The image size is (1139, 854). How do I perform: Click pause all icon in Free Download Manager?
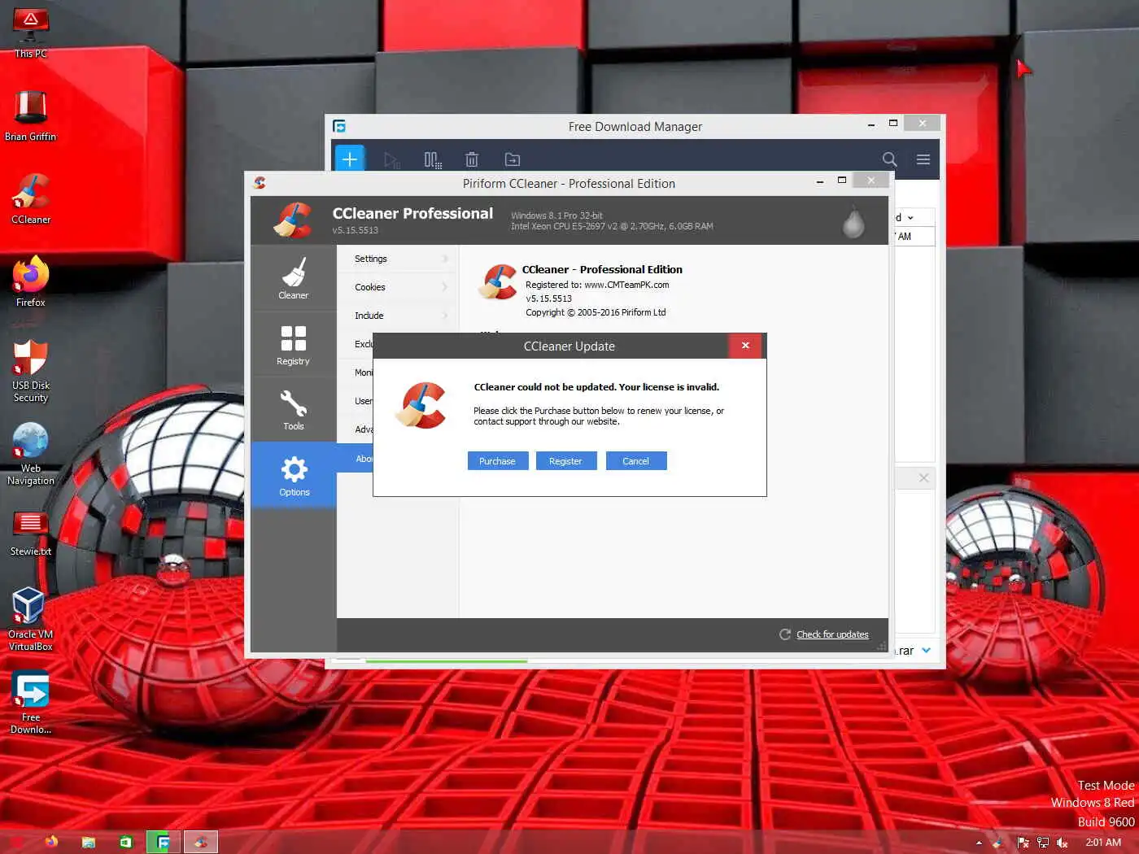[x=433, y=159]
